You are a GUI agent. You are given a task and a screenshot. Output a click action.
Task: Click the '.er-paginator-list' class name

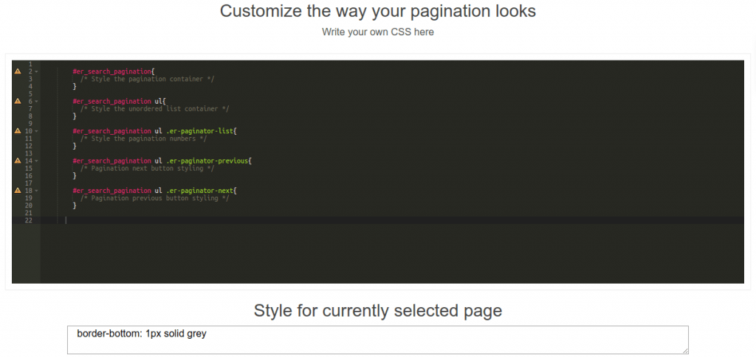199,131
